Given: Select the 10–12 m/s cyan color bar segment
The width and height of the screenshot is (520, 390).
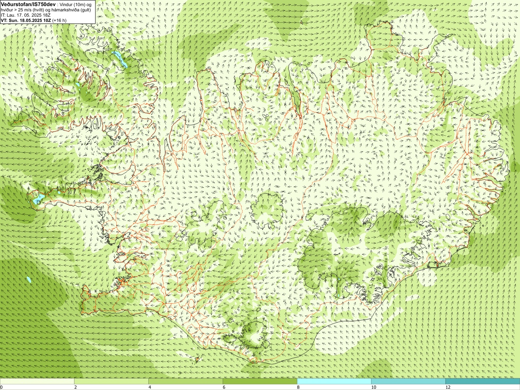Looking at the screenshot, I should 408,381.
